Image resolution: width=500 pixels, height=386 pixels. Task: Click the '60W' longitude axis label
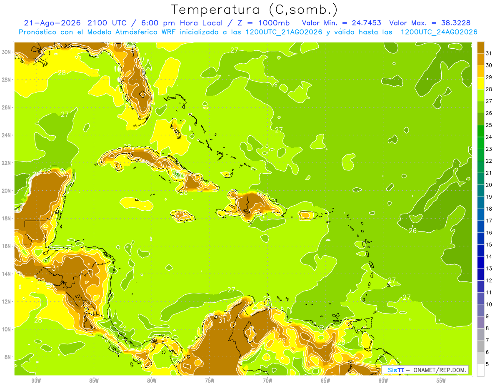[383, 381]
